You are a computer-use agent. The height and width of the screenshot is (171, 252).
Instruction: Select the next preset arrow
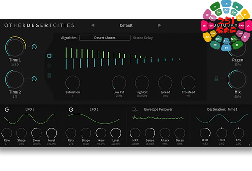[159, 25]
